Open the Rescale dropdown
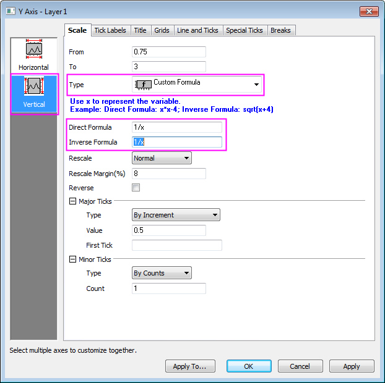Image resolution: width=385 pixels, height=383 pixels. pyautogui.click(x=162, y=158)
